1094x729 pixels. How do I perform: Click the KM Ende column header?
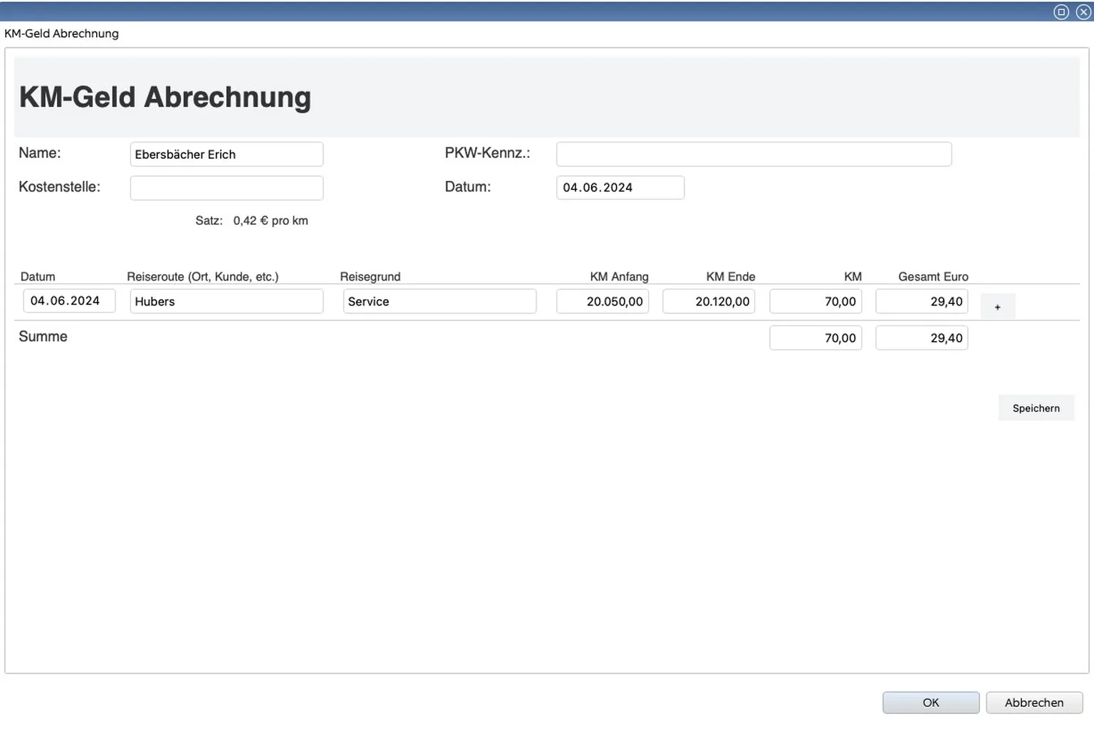point(731,277)
